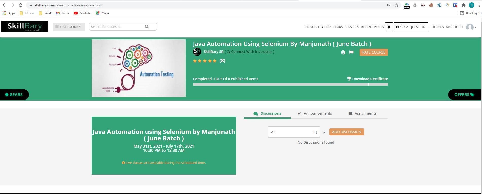
Task: Click the course title heading
Action: tap(282, 44)
